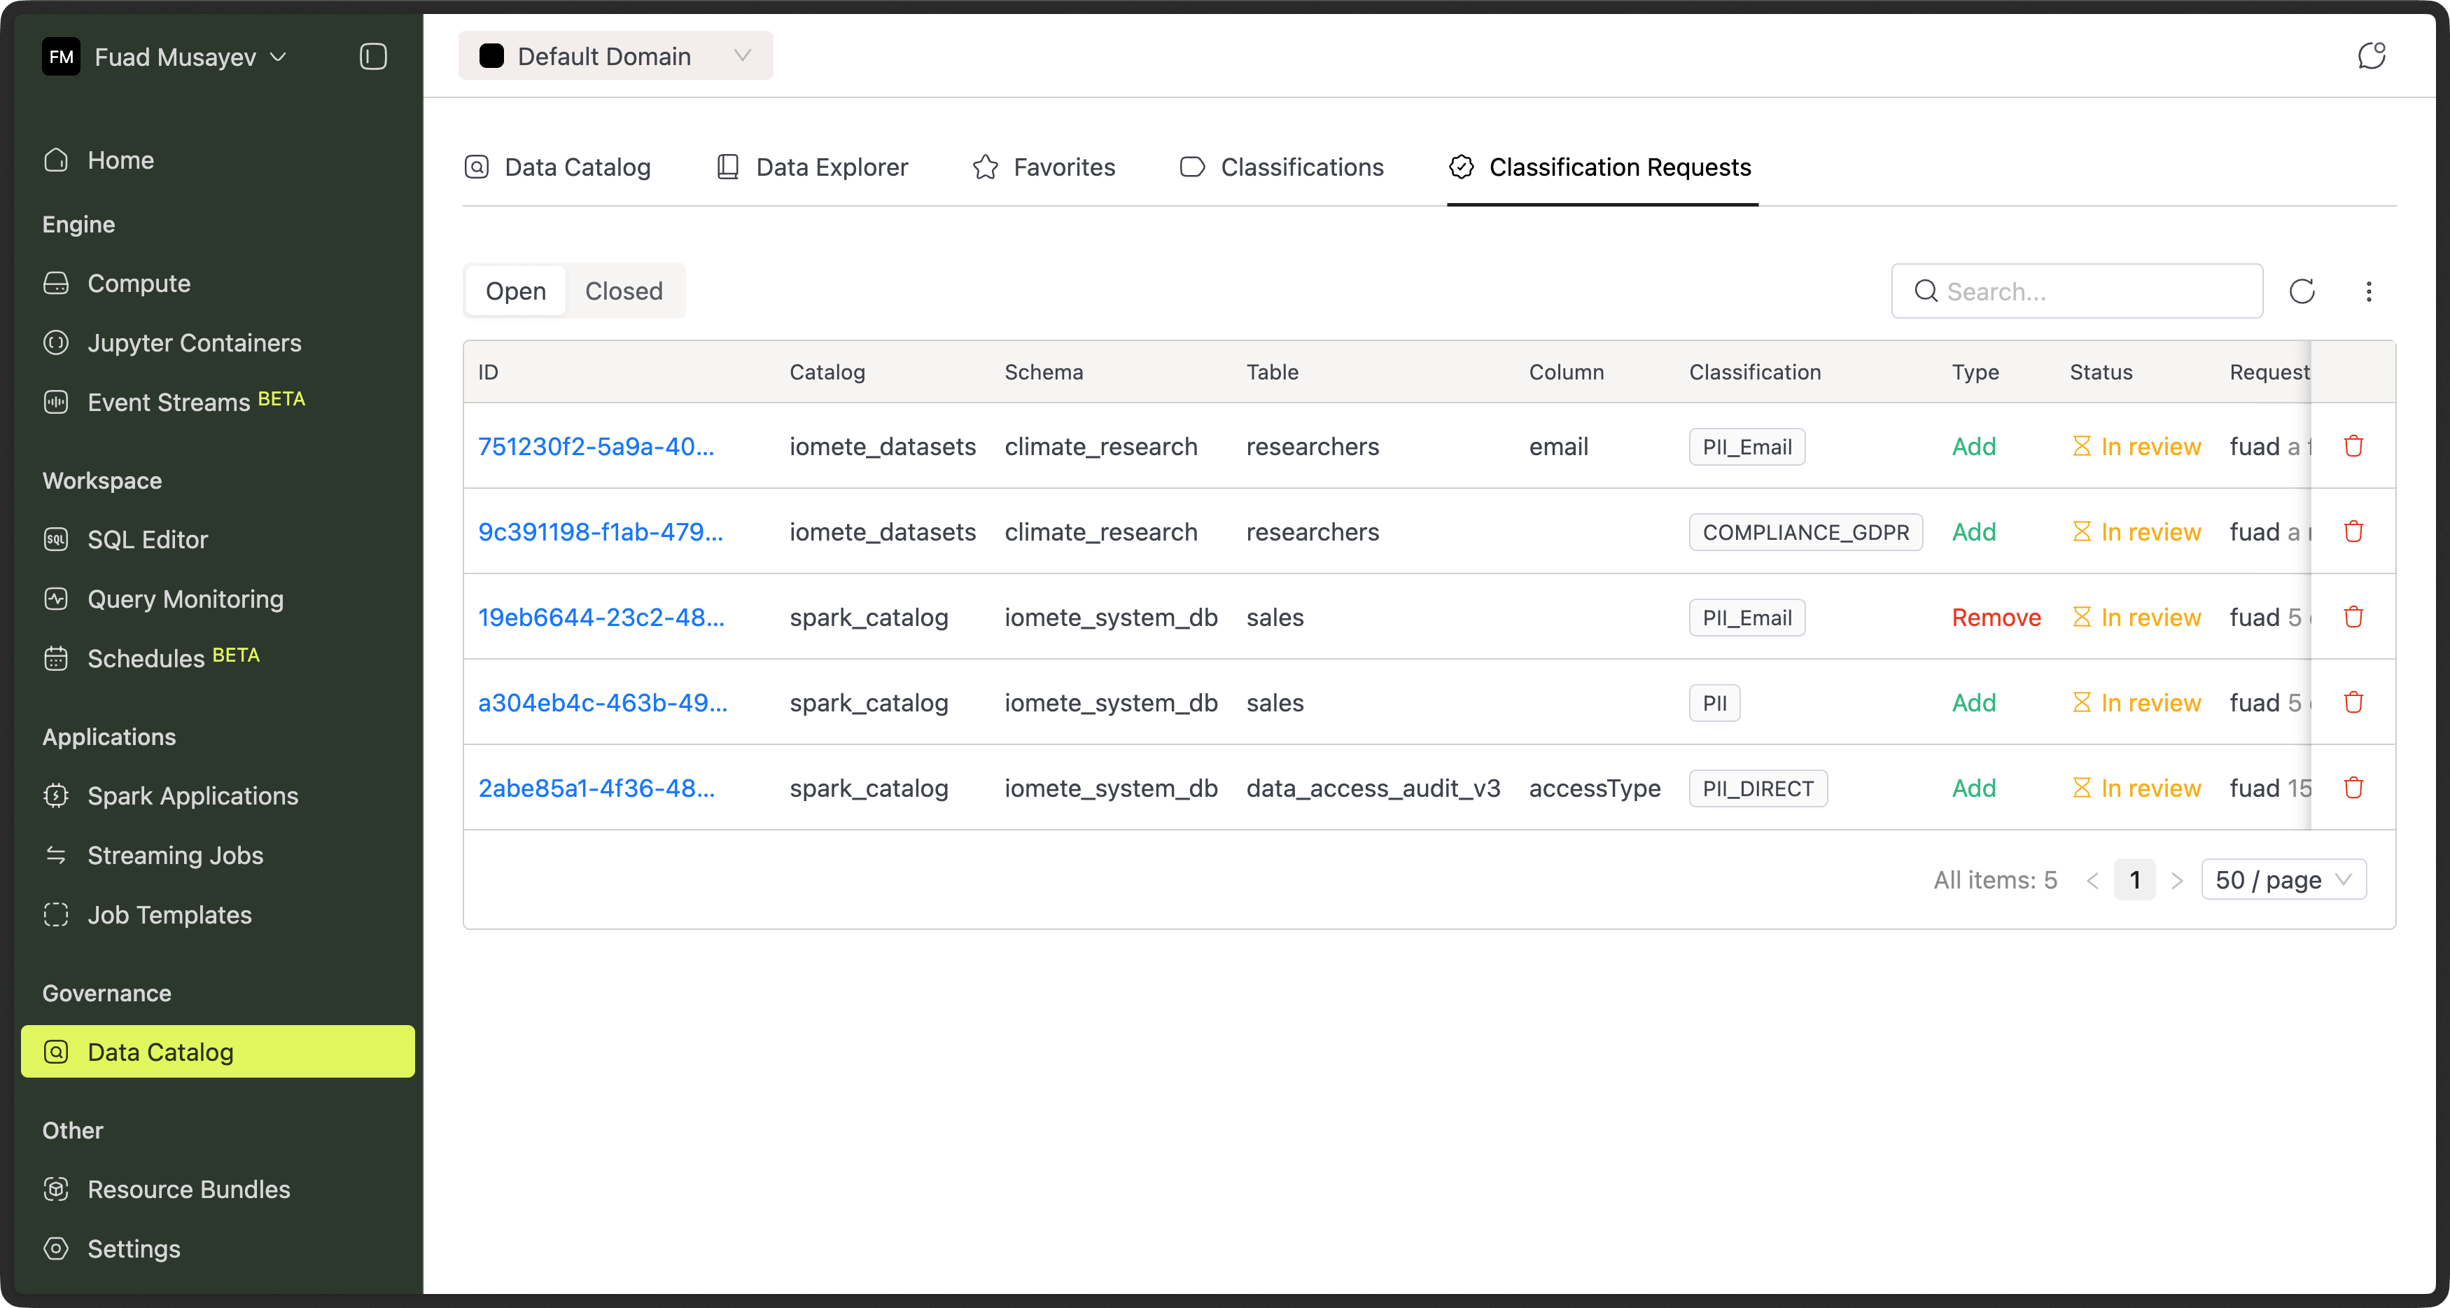Click the refresh icon beside search
Image resolution: width=2450 pixels, height=1308 pixels.
pyautogui.click(x=2302, y=291)
